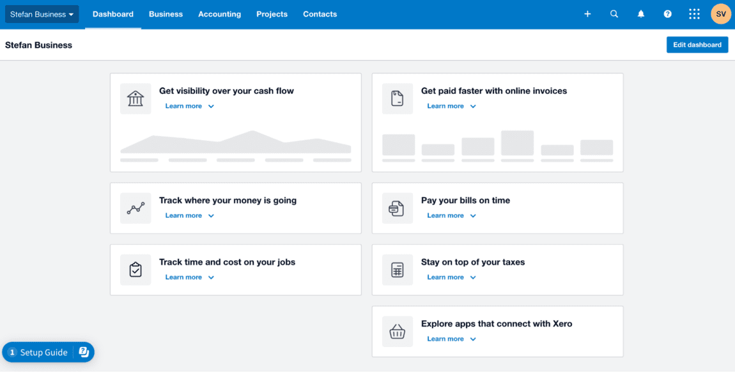Click the 'Stefan Business' page title
The width and height of the screenshot is (735, 372).
(x=38, y=45)
